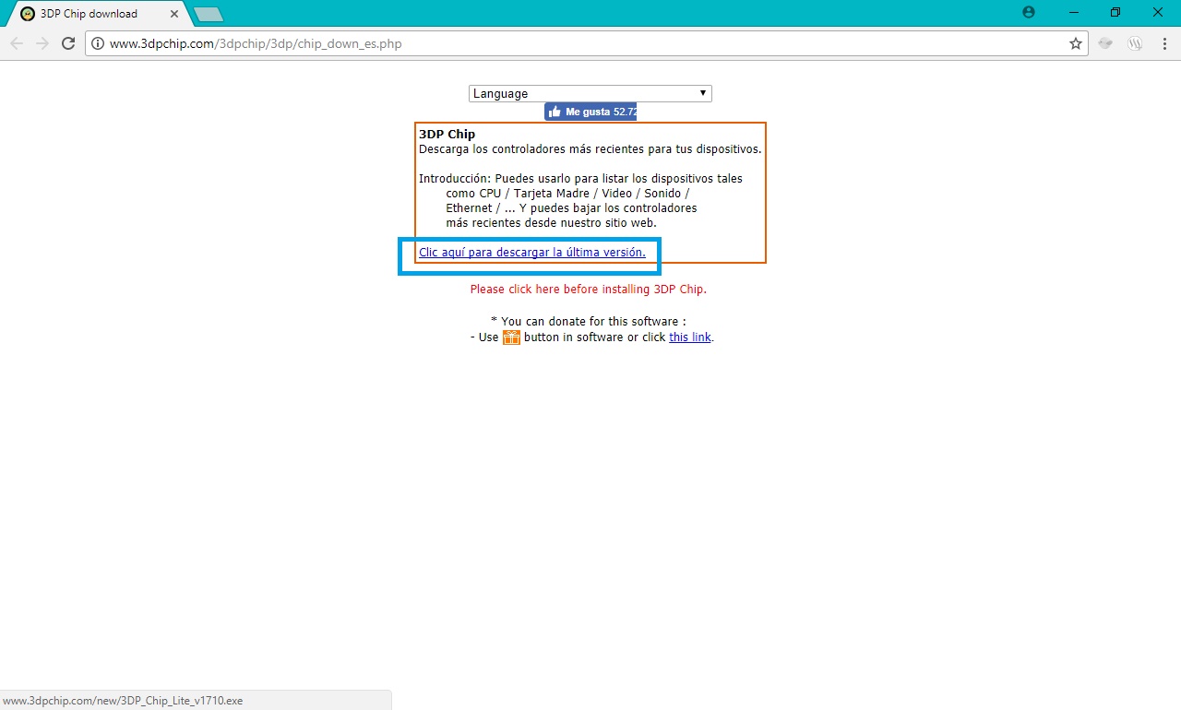Click the '3DP Chip' bold heading
1181x710 pixels.
447,134
